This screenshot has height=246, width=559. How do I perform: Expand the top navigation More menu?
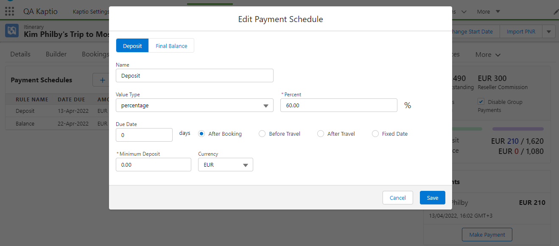489,11
